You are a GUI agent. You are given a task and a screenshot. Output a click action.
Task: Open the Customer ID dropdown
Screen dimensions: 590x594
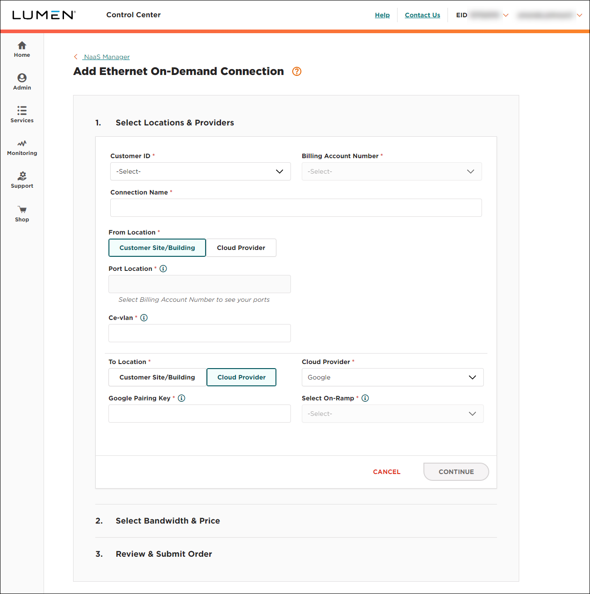(x=200, y=171)
